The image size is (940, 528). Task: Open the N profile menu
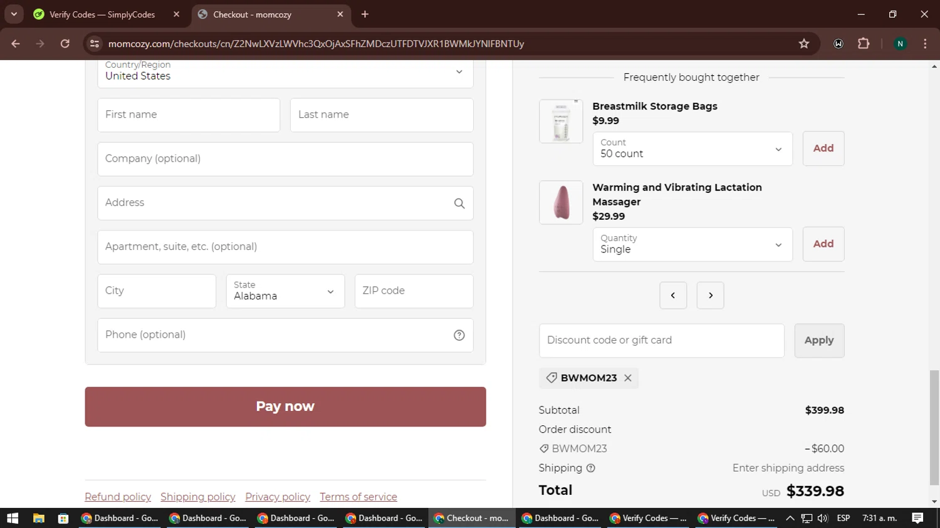coord(900,44)
